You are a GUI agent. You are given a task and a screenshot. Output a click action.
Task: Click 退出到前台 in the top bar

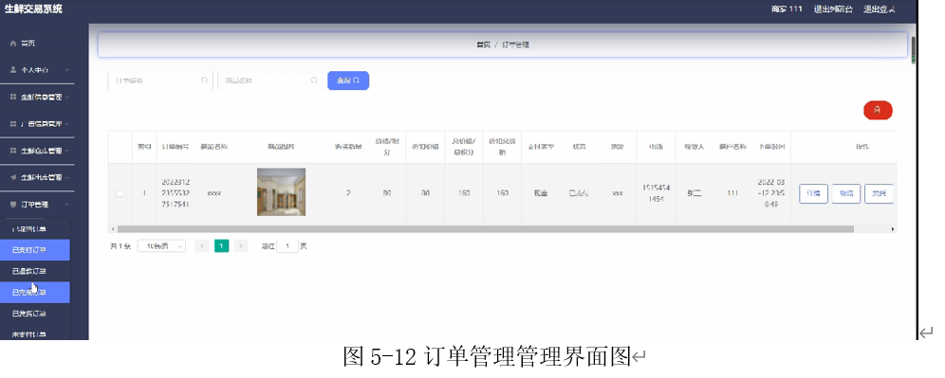click(833, 9)
